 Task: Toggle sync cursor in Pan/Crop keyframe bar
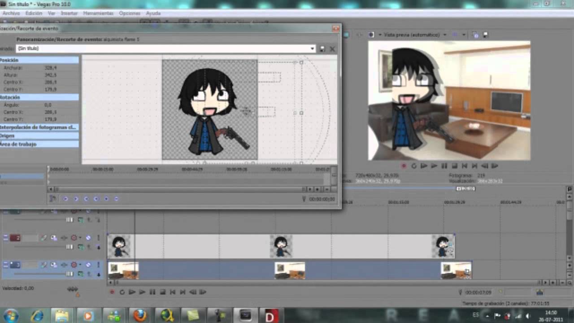point(52,199)
